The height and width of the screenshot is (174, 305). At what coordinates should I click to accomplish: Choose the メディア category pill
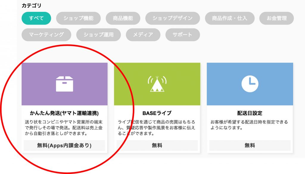coord(143,35)
